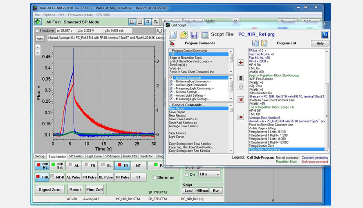
Task: Enable the ShowLevel checkbox
Action: tap(37, 31)
